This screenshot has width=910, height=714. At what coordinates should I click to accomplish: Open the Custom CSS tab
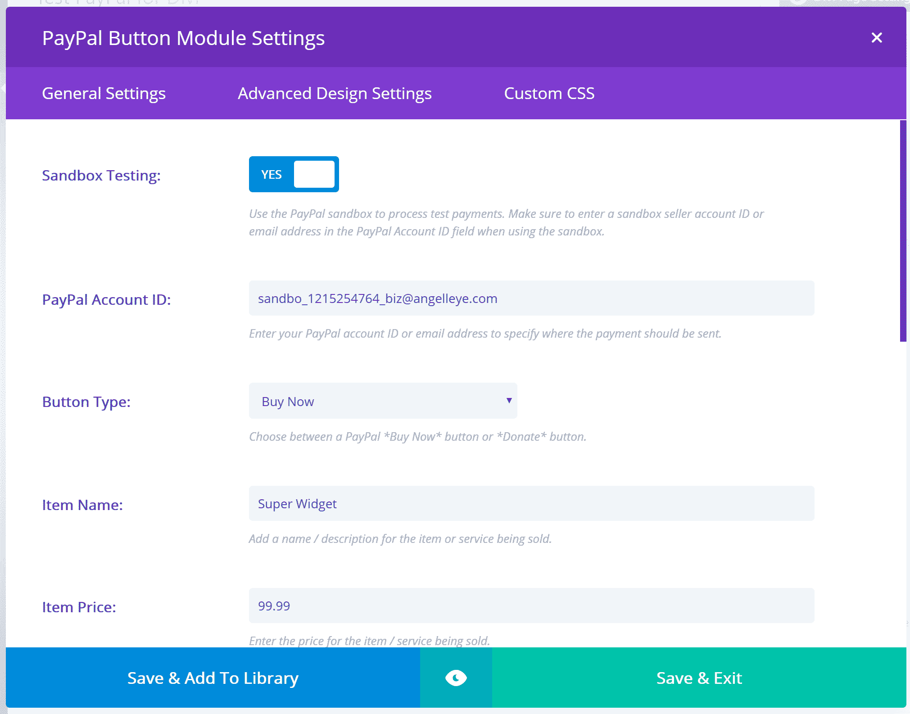click(x=549, y=93)
